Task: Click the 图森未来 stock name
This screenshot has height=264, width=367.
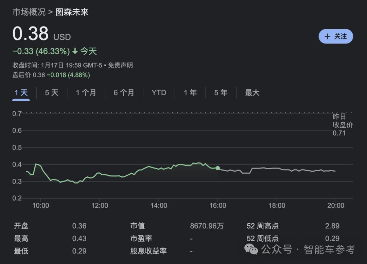Action: (72, 12)
